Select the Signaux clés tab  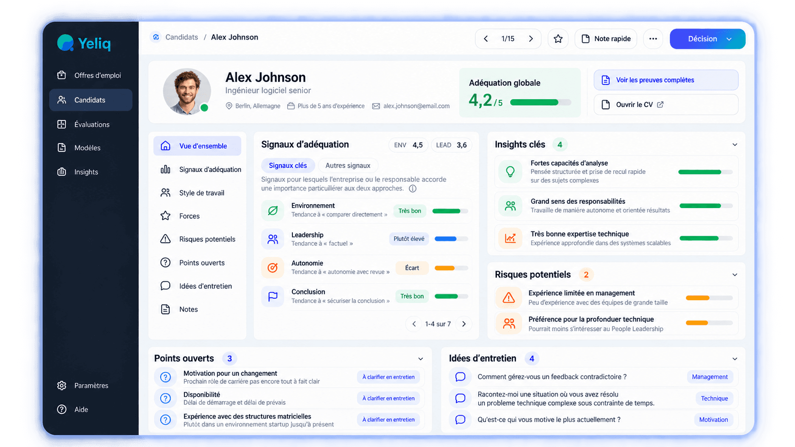pos(288,165)
